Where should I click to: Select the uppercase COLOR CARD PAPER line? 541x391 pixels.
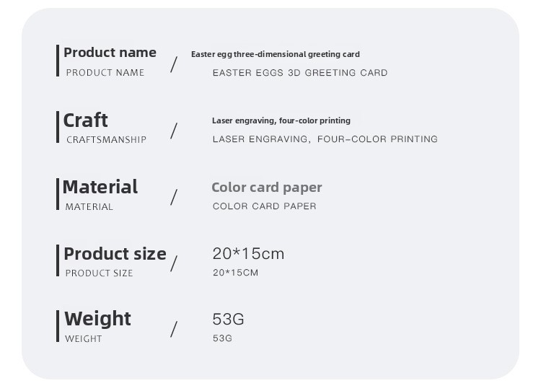click(264, 206)
